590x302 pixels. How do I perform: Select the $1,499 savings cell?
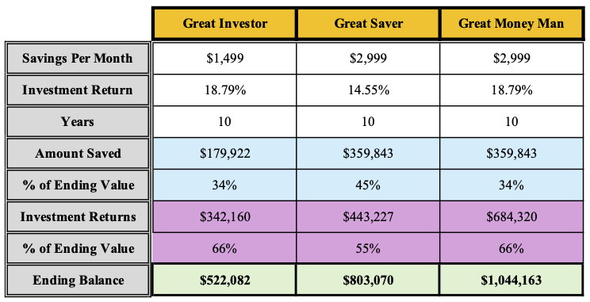[224, 59]
